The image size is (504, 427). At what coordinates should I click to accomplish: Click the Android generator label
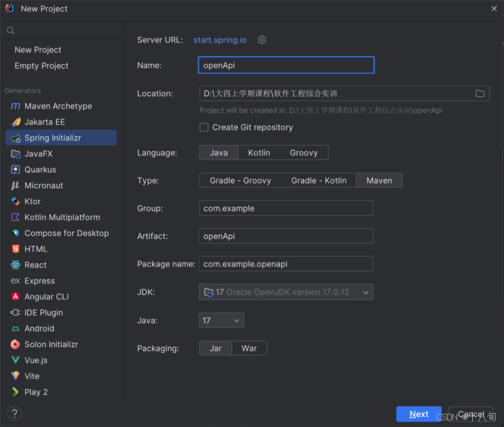(x=39, y=329)
